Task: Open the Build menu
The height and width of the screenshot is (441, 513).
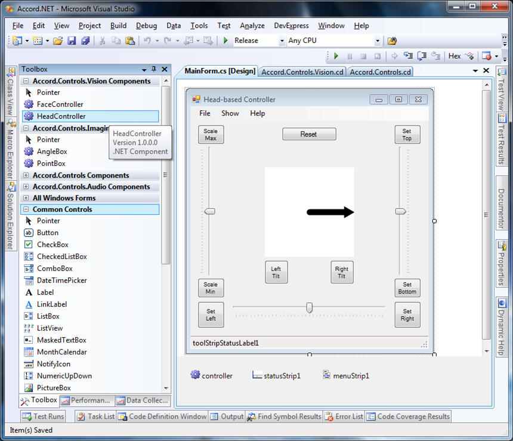Action: [118, 26]
